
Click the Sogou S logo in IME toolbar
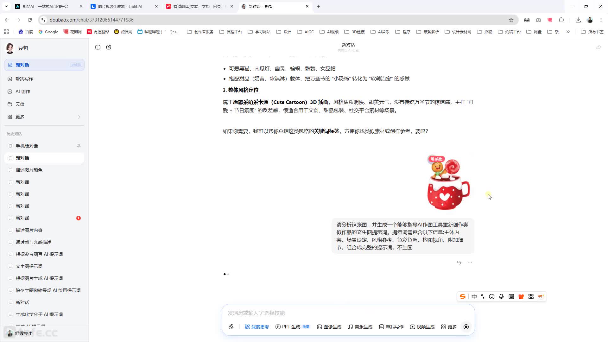tap(463, 296)
